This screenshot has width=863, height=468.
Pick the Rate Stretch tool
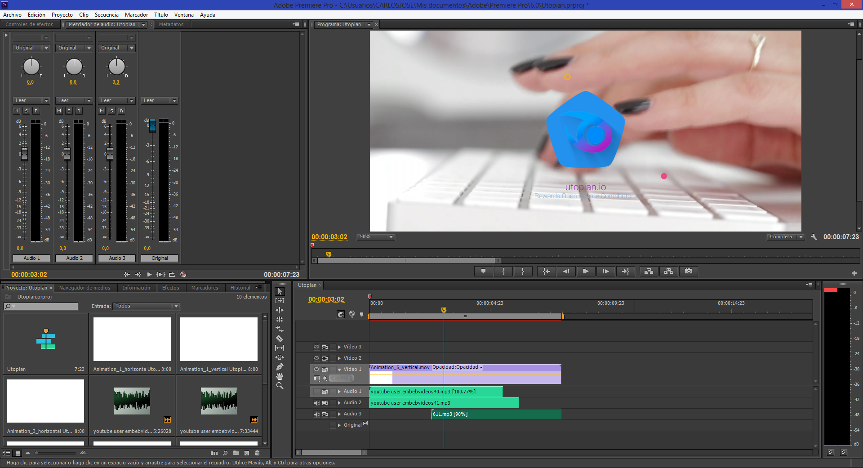tap(280, 329)
